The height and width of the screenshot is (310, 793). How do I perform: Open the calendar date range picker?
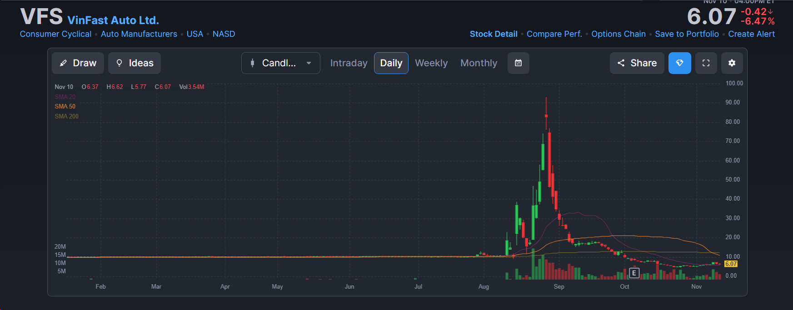pos(519,63)
